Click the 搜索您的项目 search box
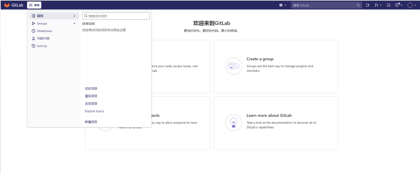This screenshot has width=420, height=174. (116, 16)
